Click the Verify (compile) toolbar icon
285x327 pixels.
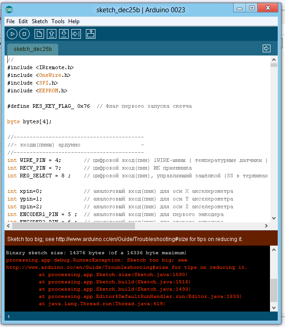(x=12, y=34)
